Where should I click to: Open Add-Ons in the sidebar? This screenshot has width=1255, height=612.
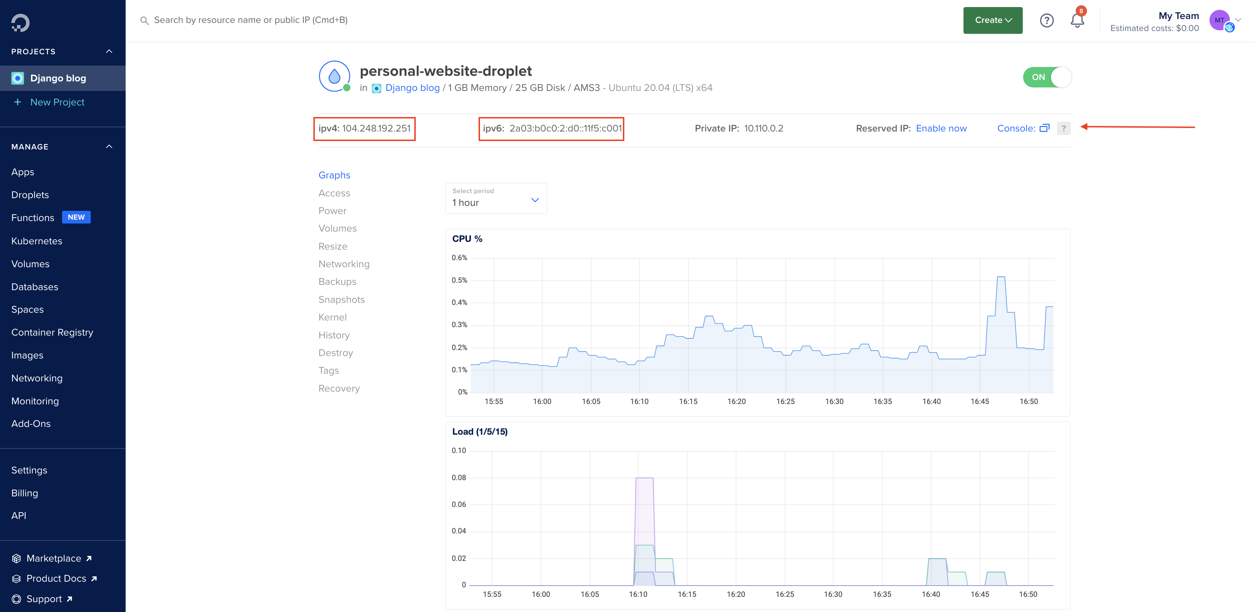pos(31,424)
